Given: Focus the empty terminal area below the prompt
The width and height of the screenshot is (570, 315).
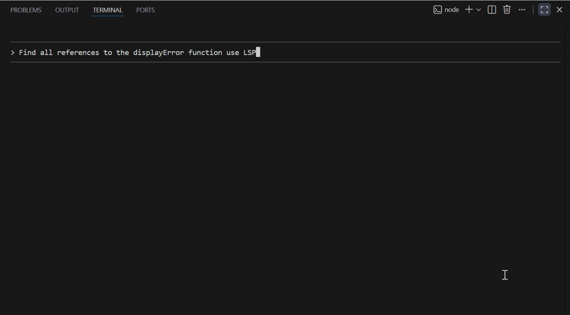Looking at the screenshot, I should point(269,173).
